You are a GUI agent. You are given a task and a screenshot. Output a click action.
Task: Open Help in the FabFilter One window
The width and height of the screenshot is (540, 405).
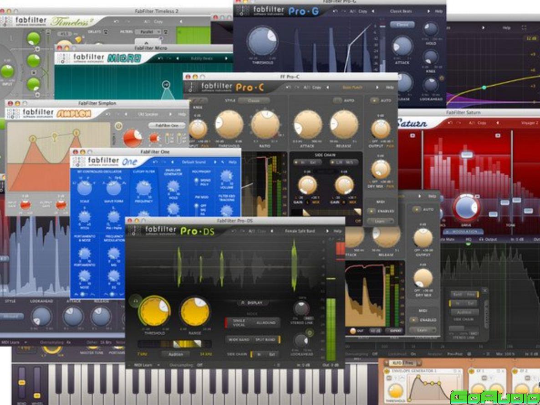[233, 162]
